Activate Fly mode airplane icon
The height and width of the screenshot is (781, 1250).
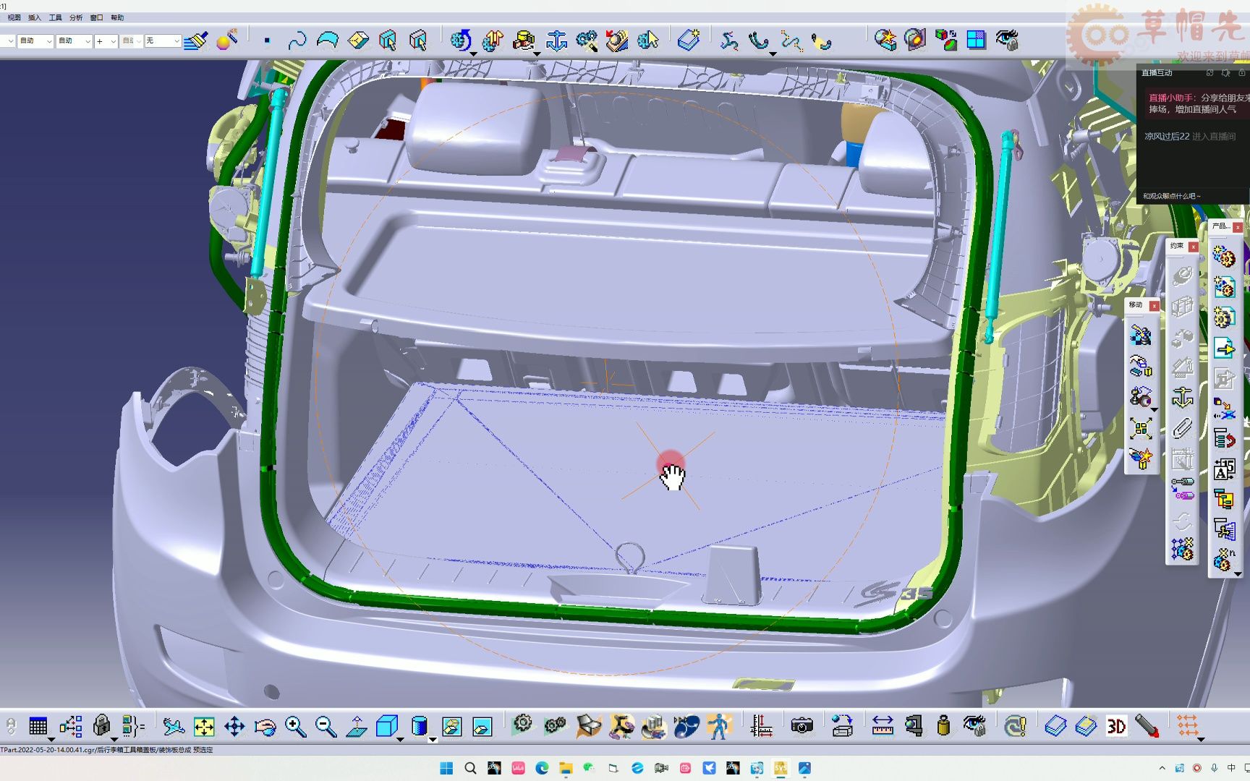tap(174, 726)
